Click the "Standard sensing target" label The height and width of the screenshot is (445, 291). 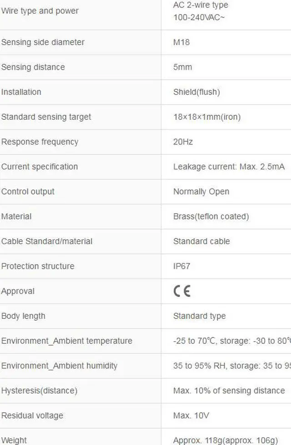tap(46, 117)
